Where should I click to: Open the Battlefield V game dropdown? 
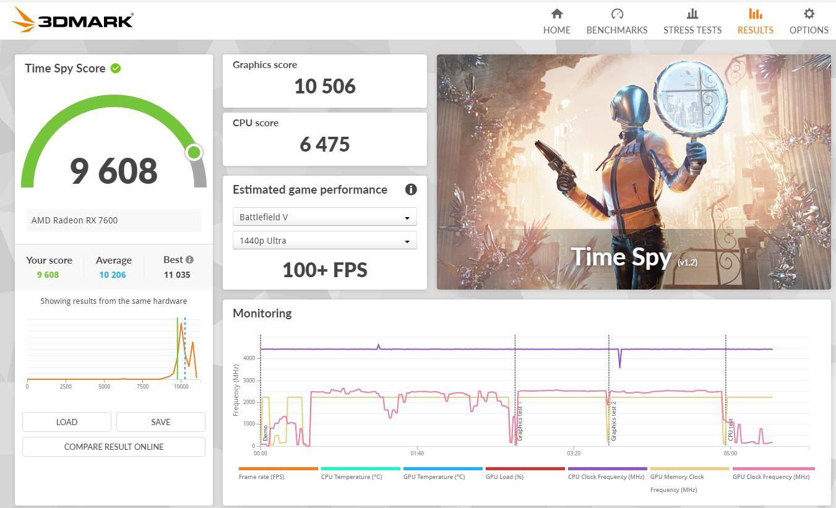coord(324,217)
